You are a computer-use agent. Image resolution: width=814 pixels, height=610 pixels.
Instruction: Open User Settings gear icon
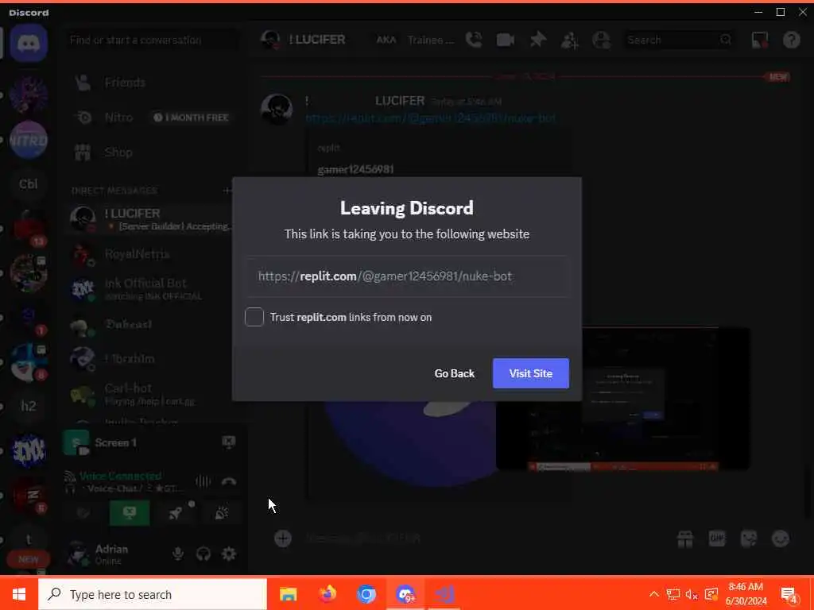[x=229, y=554]
